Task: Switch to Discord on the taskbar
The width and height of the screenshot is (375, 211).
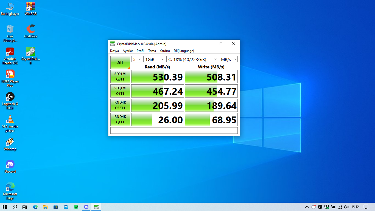Action: tap(86, 207)
